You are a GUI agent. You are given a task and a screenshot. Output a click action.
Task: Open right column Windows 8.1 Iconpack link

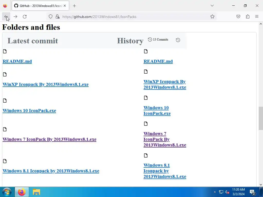pos(165,171)
